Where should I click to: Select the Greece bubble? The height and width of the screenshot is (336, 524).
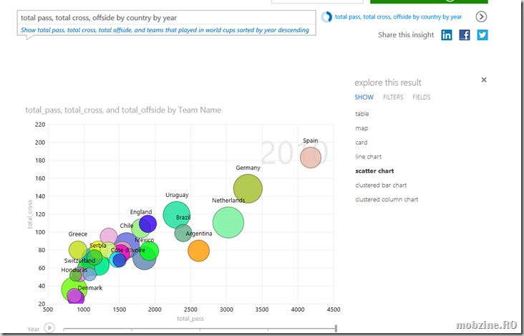click(x=77, y=250)
